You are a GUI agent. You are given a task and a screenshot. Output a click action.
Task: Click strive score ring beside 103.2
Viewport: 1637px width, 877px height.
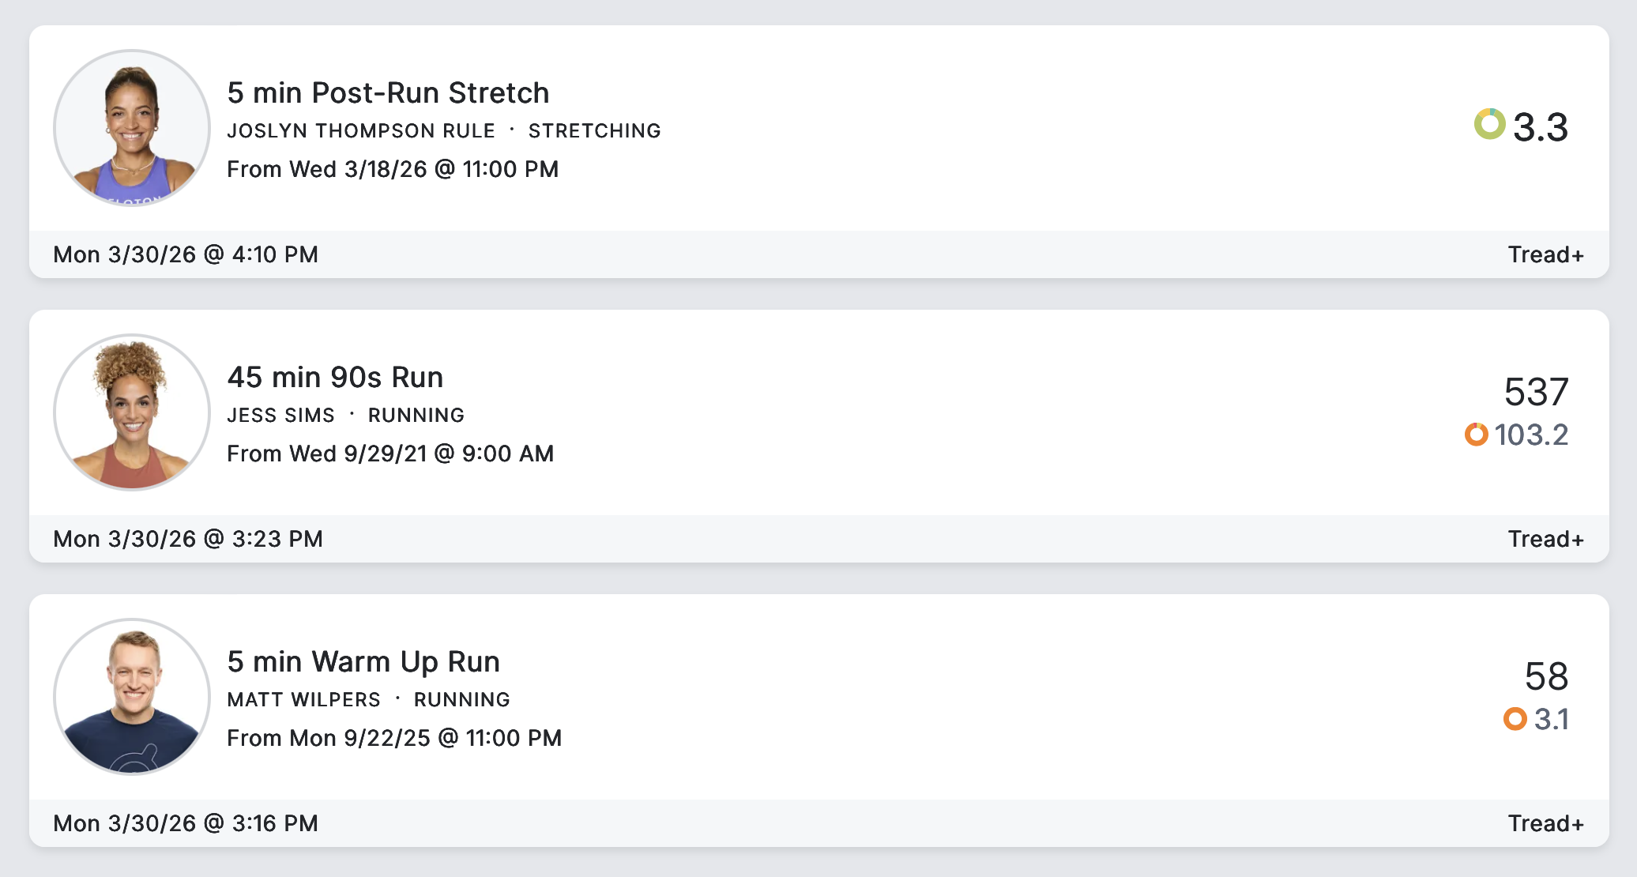[1476, 435]
